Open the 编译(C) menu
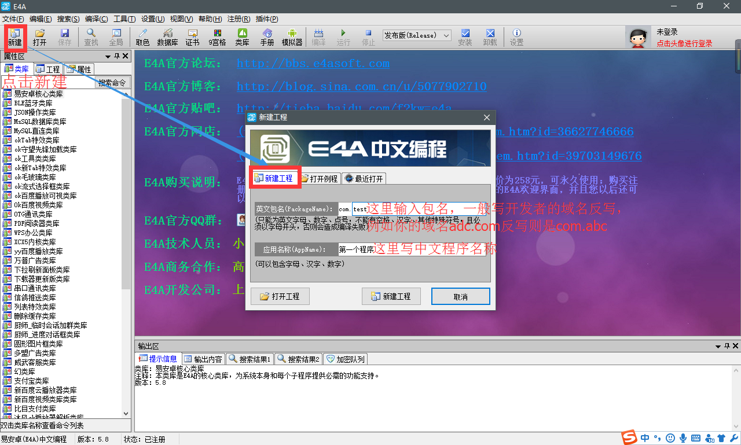This screenshot has width=741, height=445. 96,19
